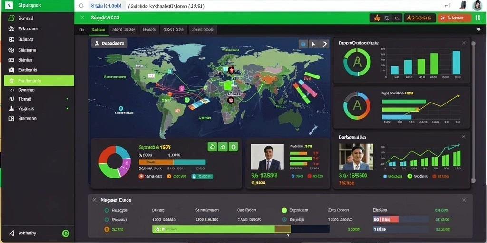Click the labeled button at the map's top-left

109,43
